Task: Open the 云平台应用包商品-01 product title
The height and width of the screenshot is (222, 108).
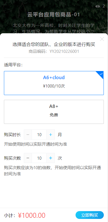Action: (x=54, y=15)
